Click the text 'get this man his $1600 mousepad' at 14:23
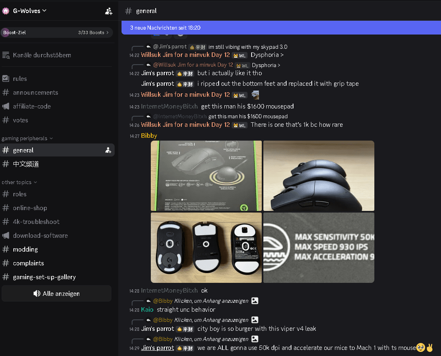 coord(247,106)
